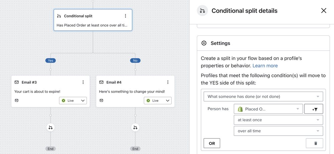Click the envelope icon under Email #3 text
Screen dimensions: 334x154
tap(17, 100)
